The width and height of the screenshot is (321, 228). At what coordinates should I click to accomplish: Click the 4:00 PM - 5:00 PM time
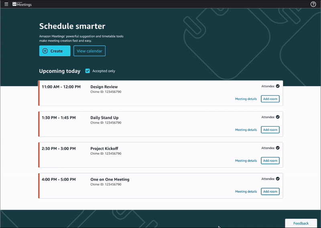tap(59, 180)
